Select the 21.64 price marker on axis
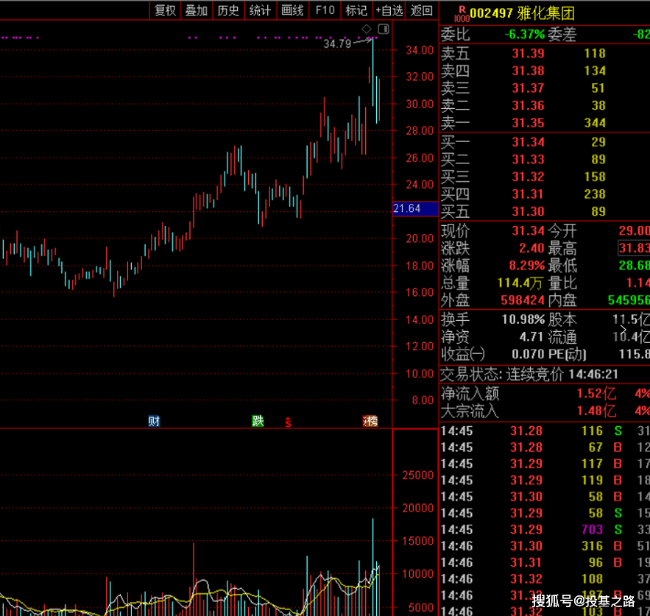This screenshot has height=616, width=650. tap(415, 208)
